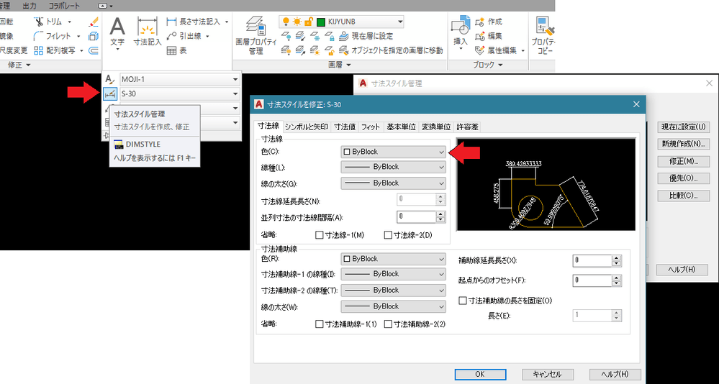719x384 pixels.
Task: Click the padlock layer lock icon
Action: point(309,22)
